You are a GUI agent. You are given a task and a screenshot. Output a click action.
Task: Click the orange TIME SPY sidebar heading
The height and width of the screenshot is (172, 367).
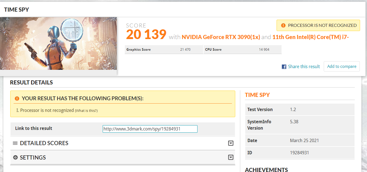tap(257, 95)
